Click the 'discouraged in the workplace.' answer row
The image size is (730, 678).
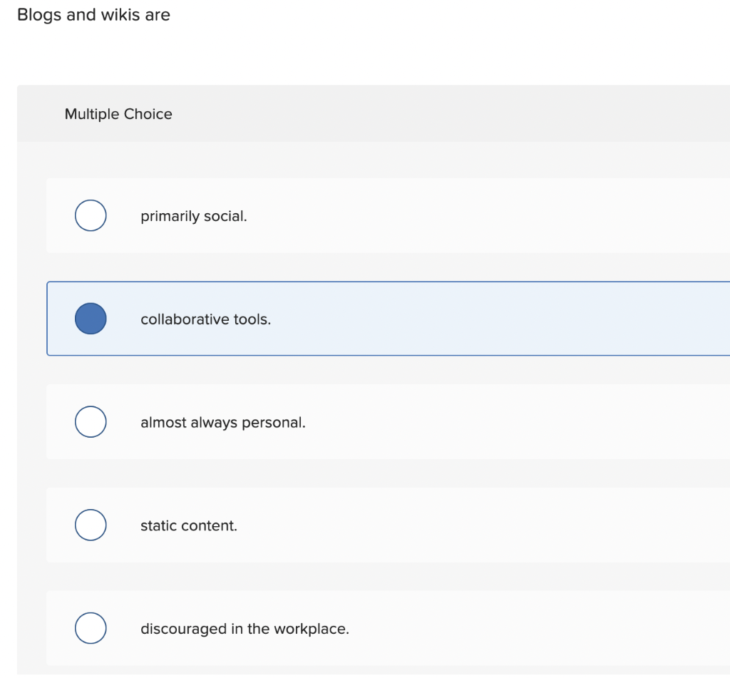point(356,628)
